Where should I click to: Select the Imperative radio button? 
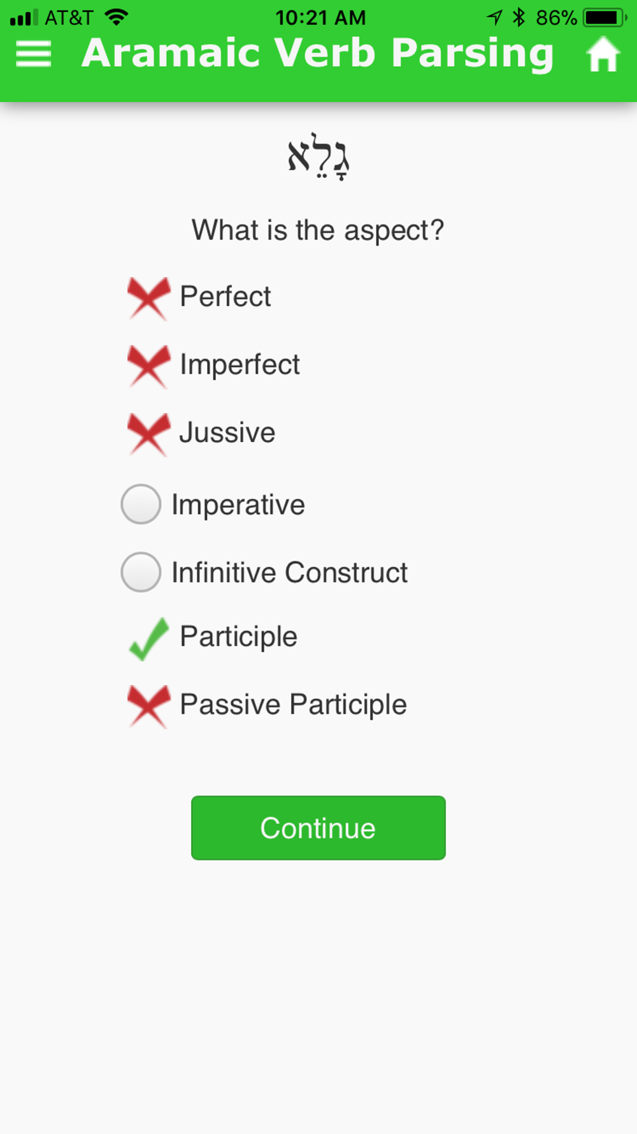(141, 504)
